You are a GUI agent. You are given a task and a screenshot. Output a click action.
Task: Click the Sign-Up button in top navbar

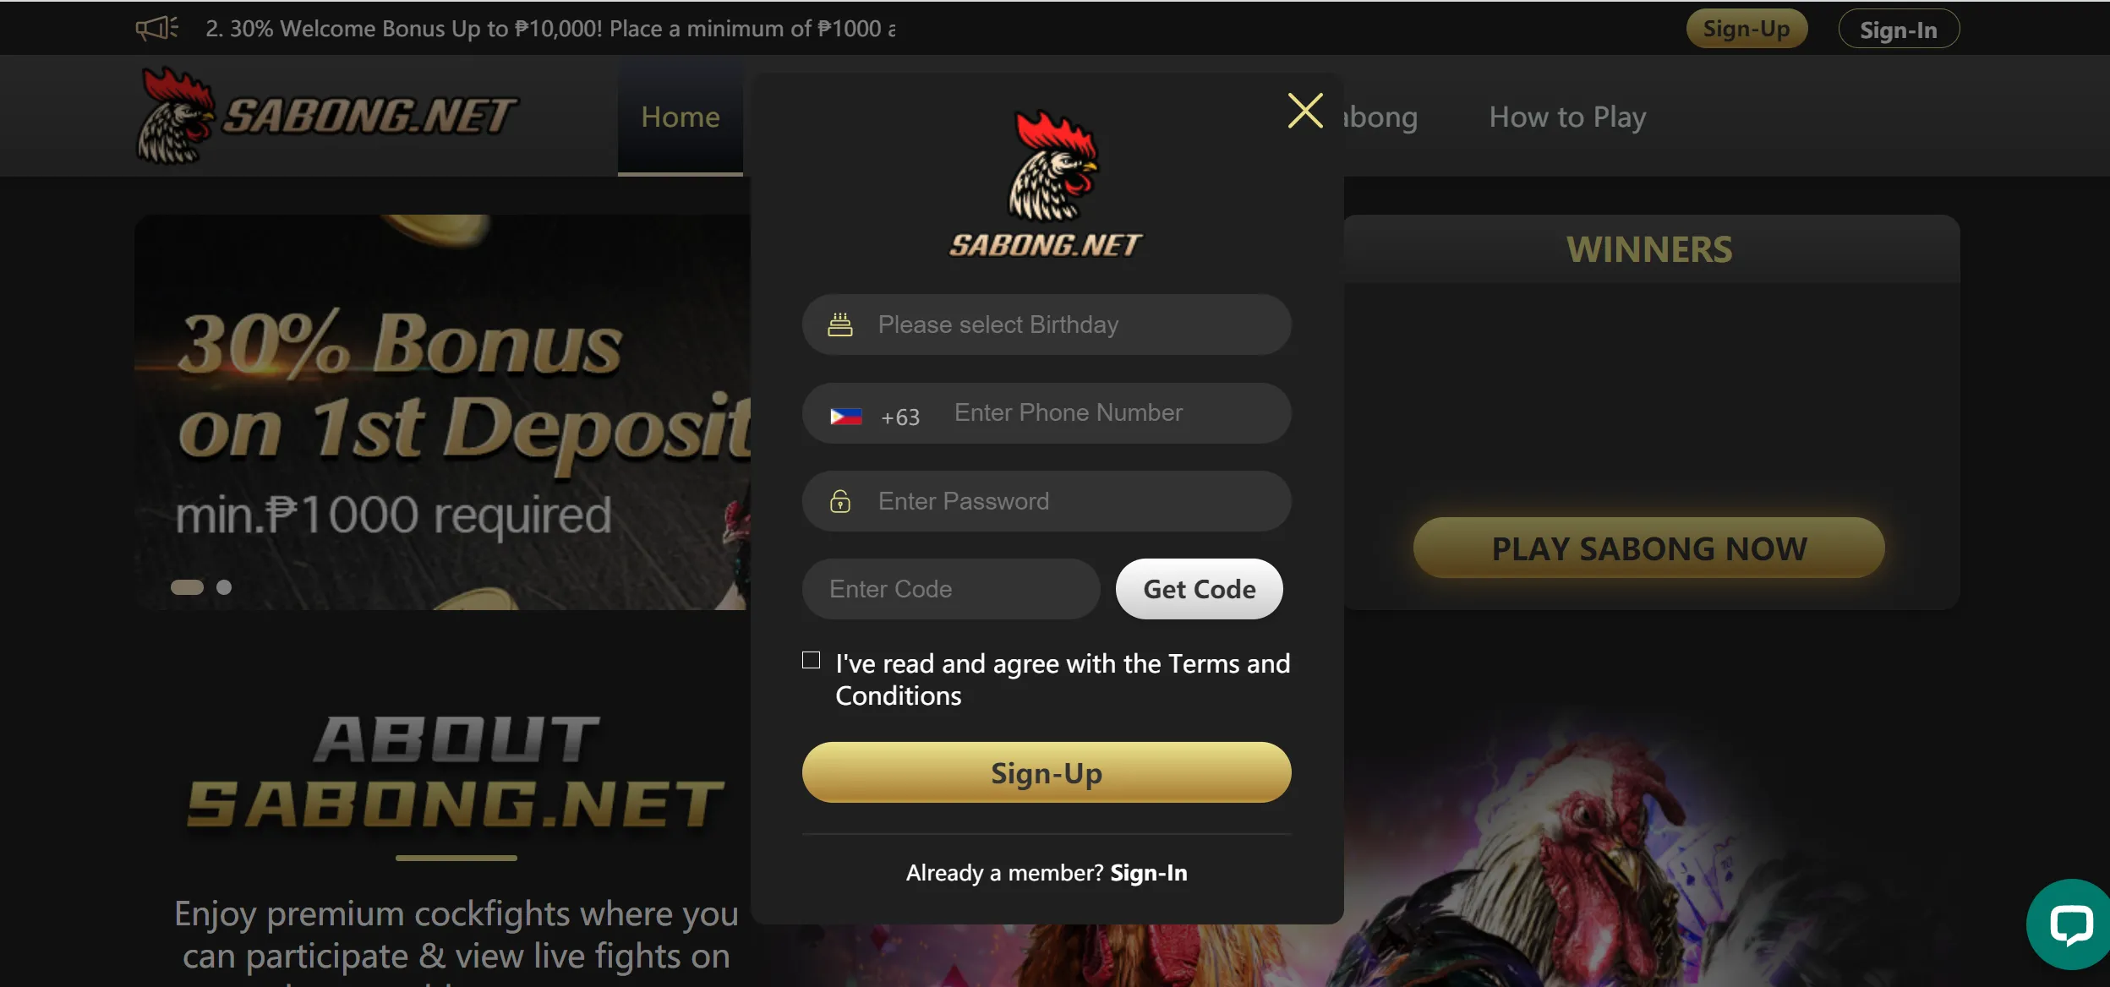tap(1746, 27)
